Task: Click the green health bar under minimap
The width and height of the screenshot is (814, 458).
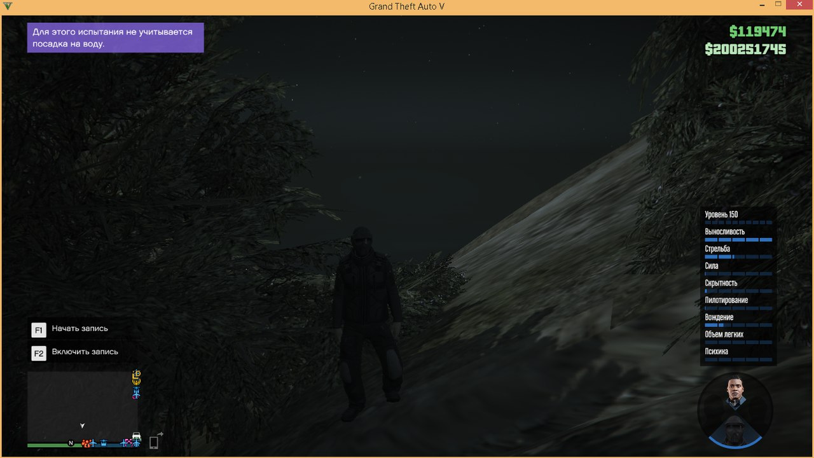Action: (x=55, y=445)
